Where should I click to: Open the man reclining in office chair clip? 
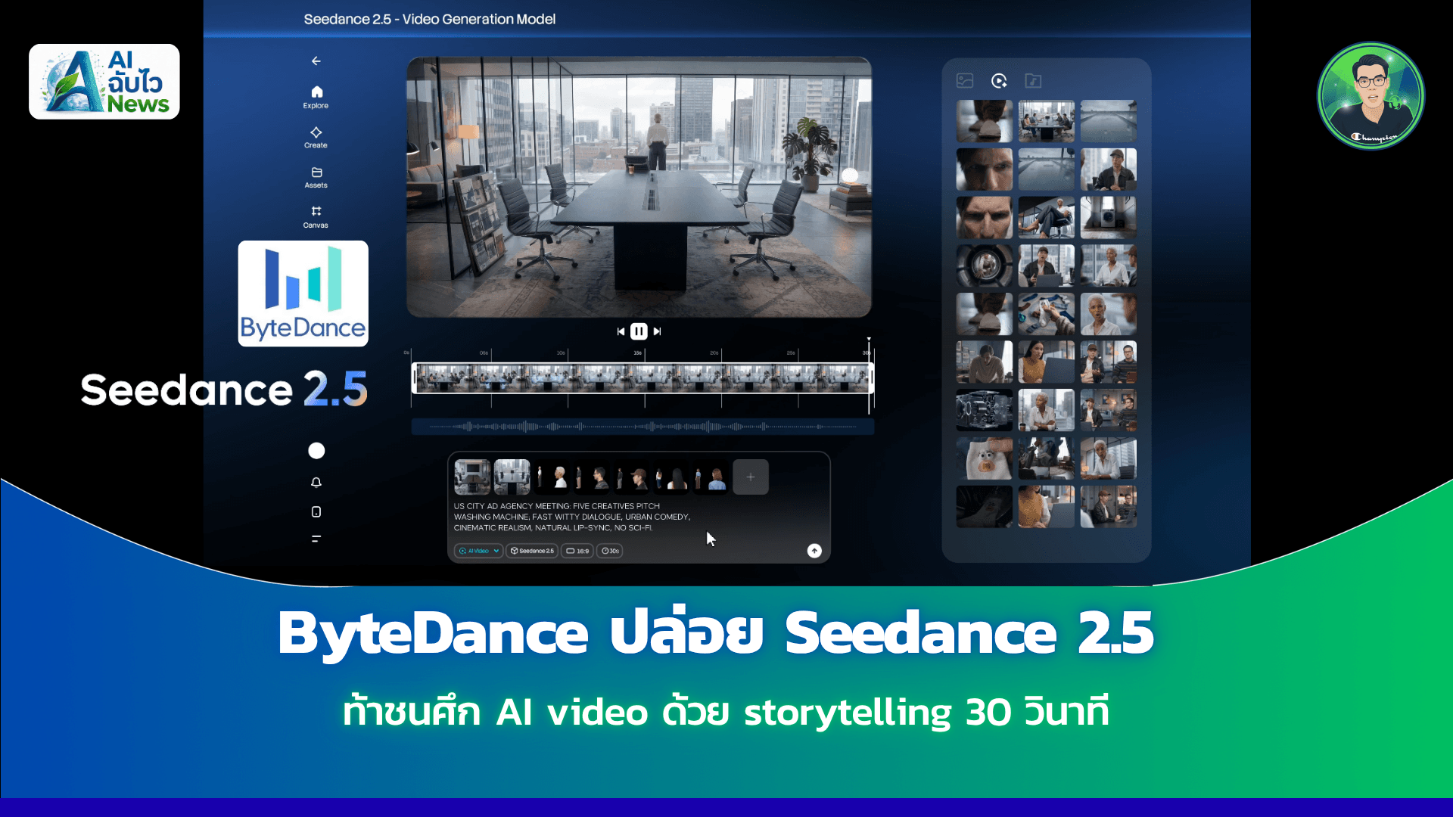(x=1047, y=217)
